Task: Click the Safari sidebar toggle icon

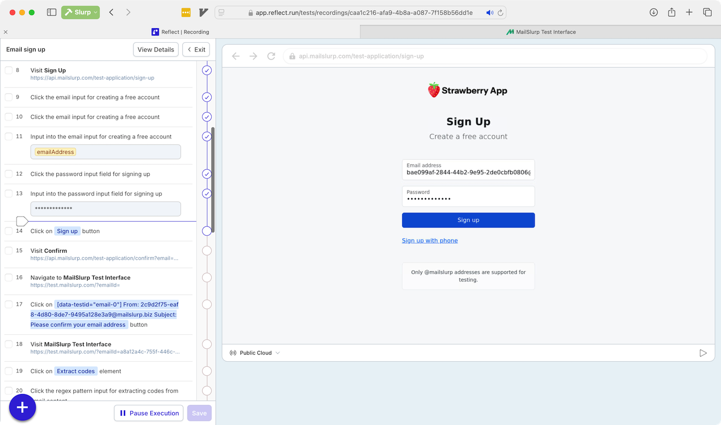Action: tap(51, 11)
